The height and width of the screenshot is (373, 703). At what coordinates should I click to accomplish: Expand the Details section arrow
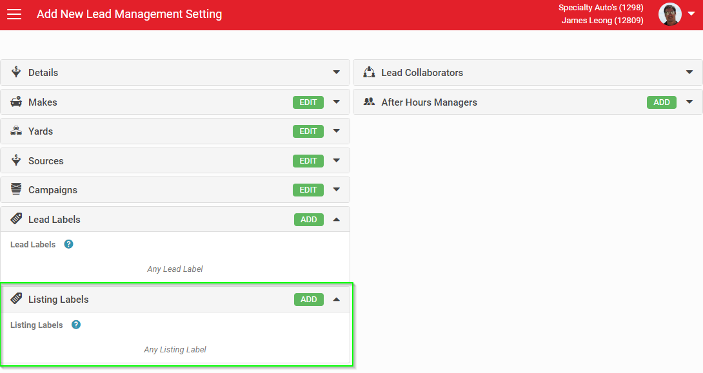[336, 72]
